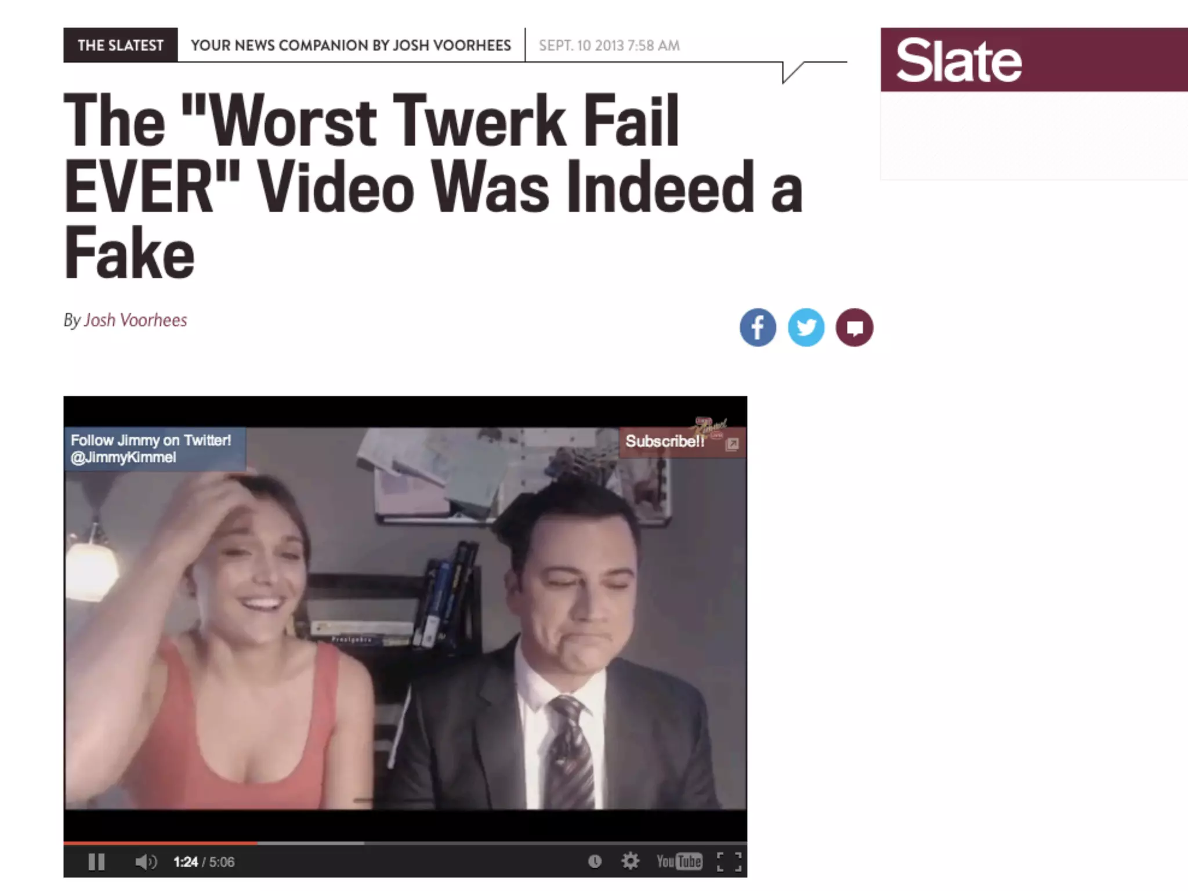The height and width of the screenshot is (891, 1188).
Task: Click the external link icon beside Subscribe
Action: click(733, 444)
